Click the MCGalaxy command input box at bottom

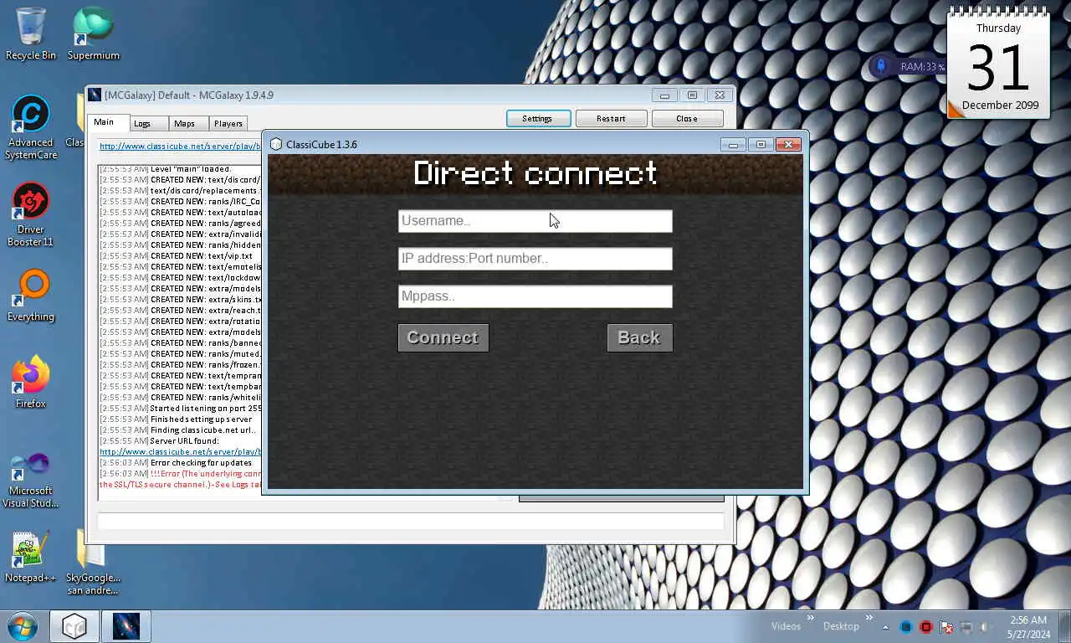pyautogui.click(x=411, y=521)
